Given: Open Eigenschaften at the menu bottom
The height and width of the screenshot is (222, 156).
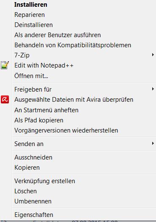Looking at the screenshot, I should click(x=34, y=215).
